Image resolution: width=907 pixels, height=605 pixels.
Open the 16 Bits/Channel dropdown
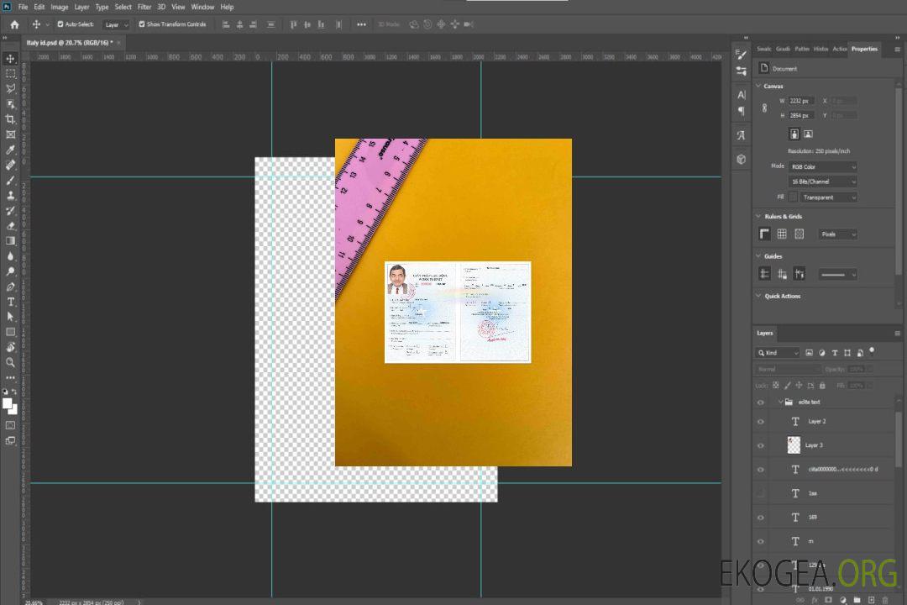[x=822, y=181]
